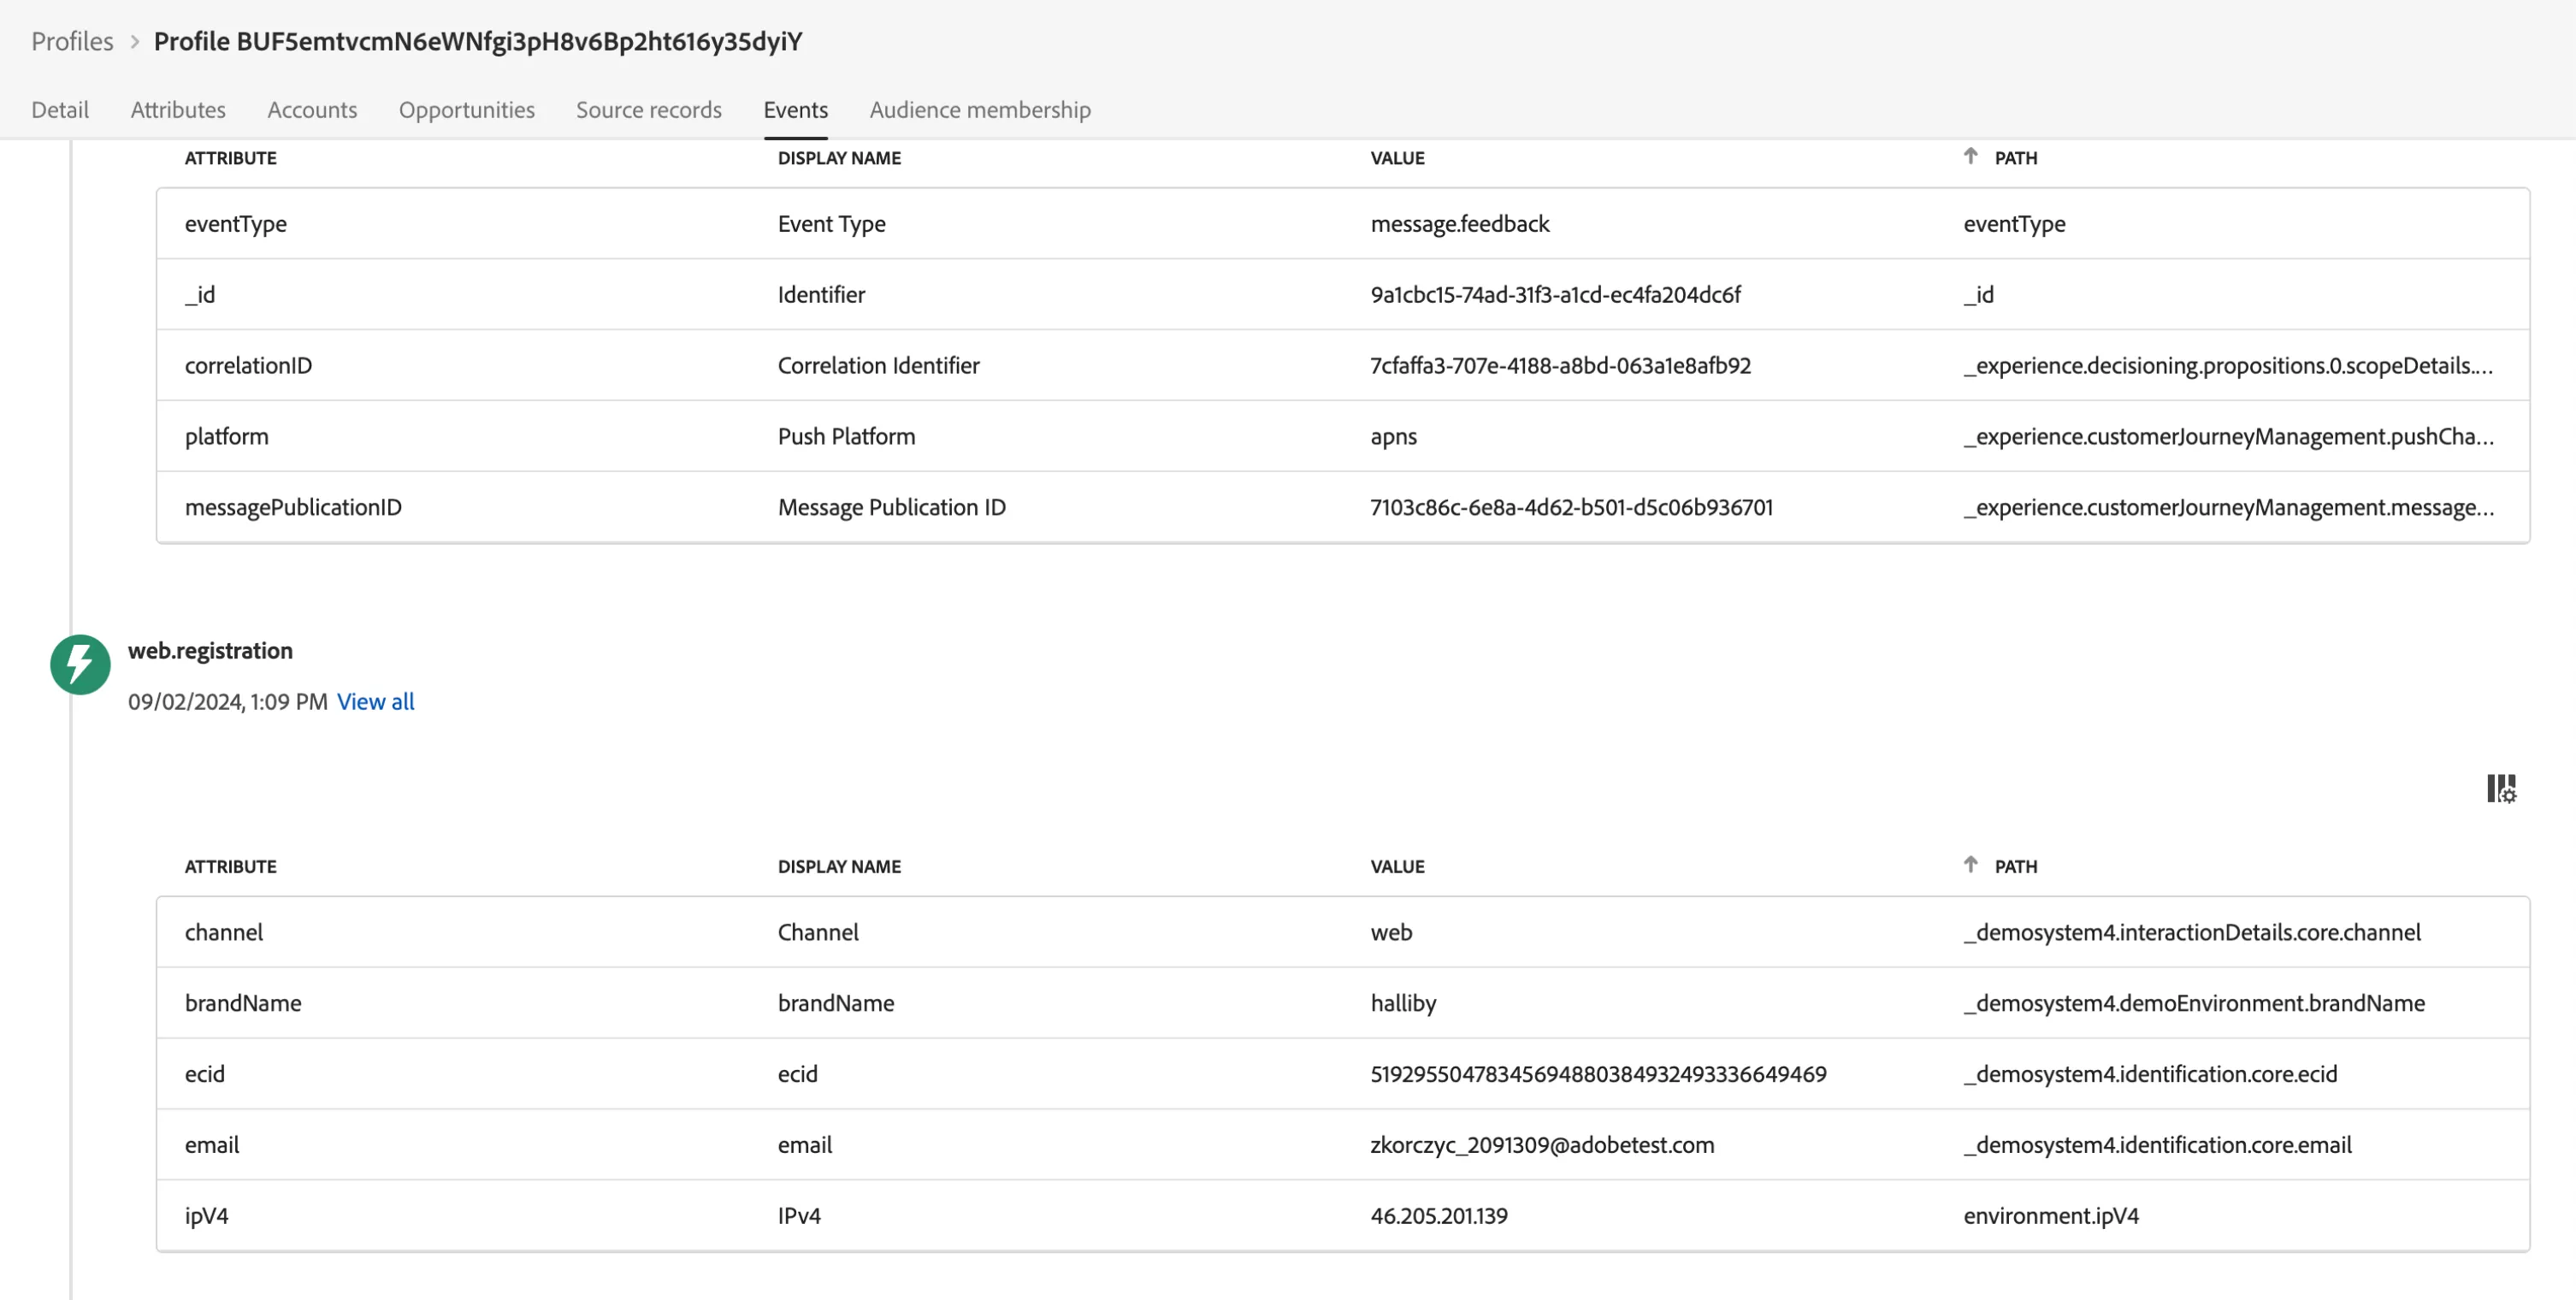Click the web.registration event title
The image size is (2576, 1300).
click(210, 651)
